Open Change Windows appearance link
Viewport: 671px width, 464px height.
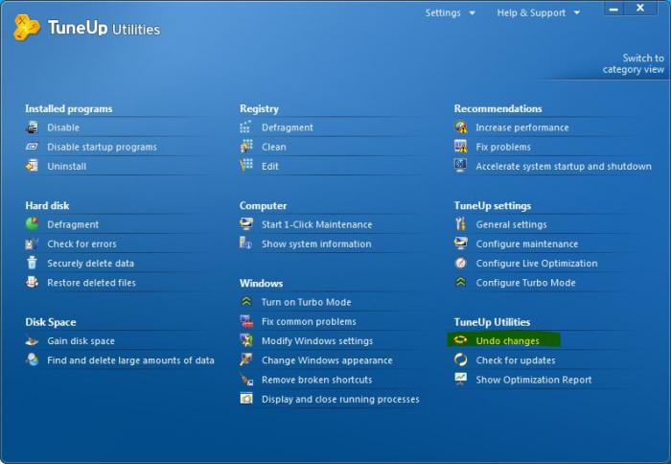[327, 360]
